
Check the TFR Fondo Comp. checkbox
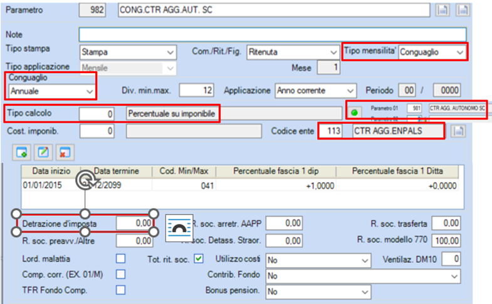pyautogui.click(x=120, y=290)
